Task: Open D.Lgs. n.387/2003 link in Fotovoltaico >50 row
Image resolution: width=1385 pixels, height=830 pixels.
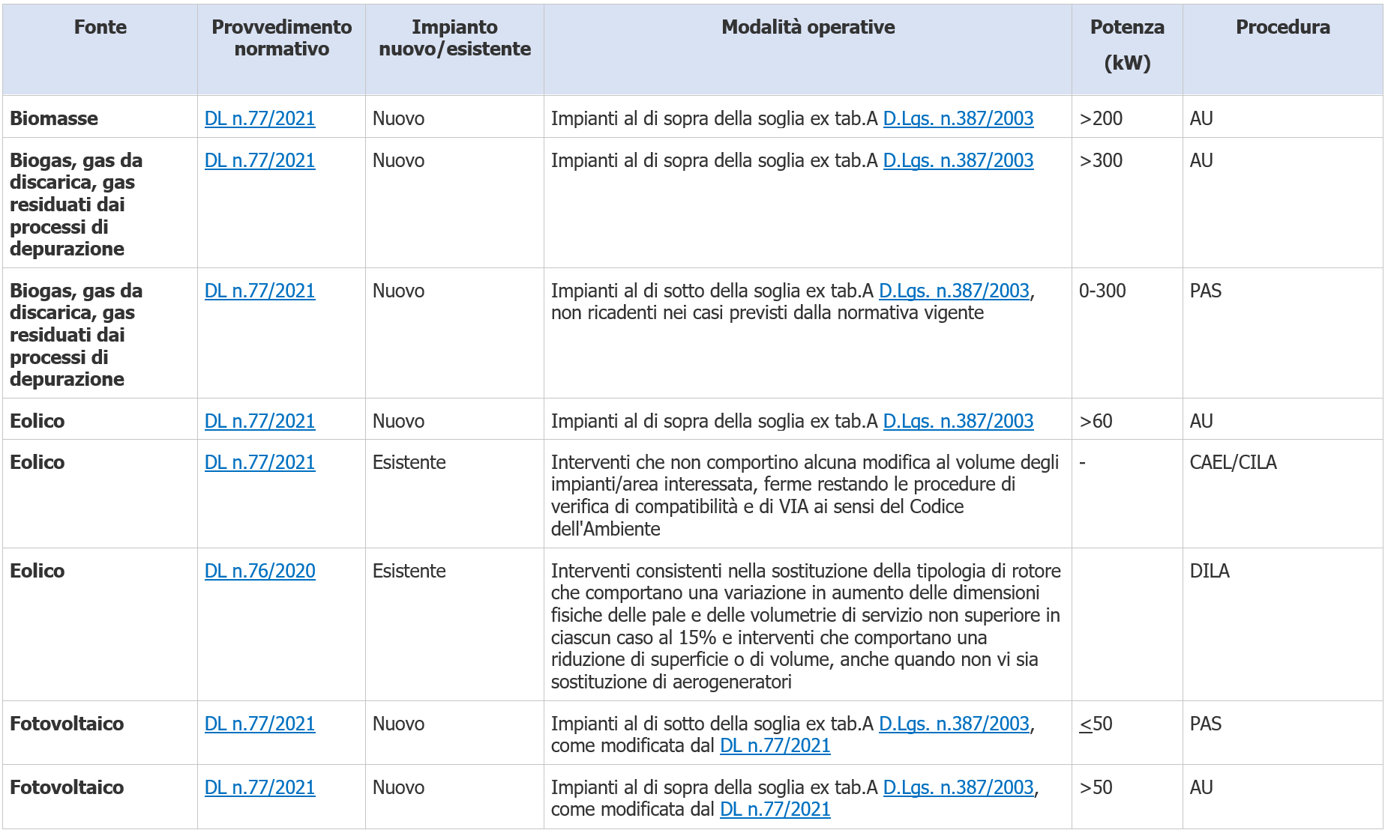Action: [958, 787]
